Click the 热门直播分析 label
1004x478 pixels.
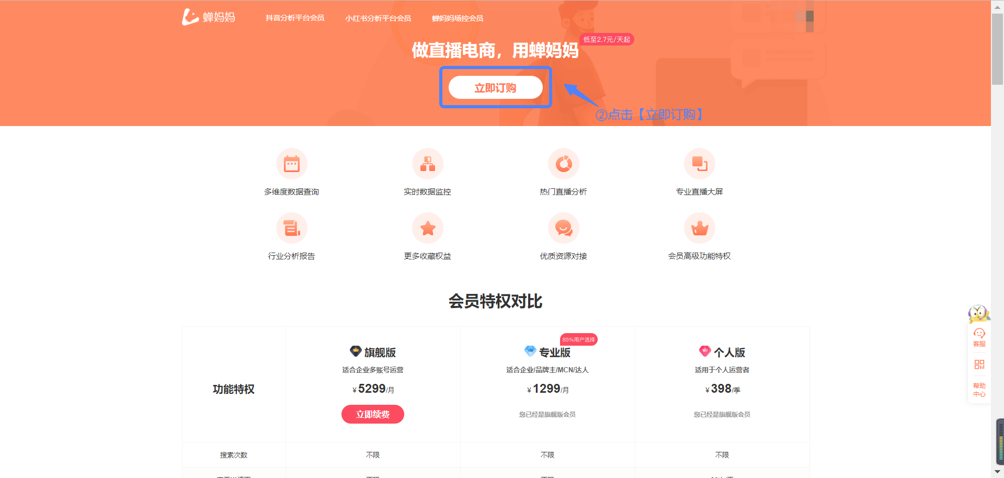click(563, 192)
